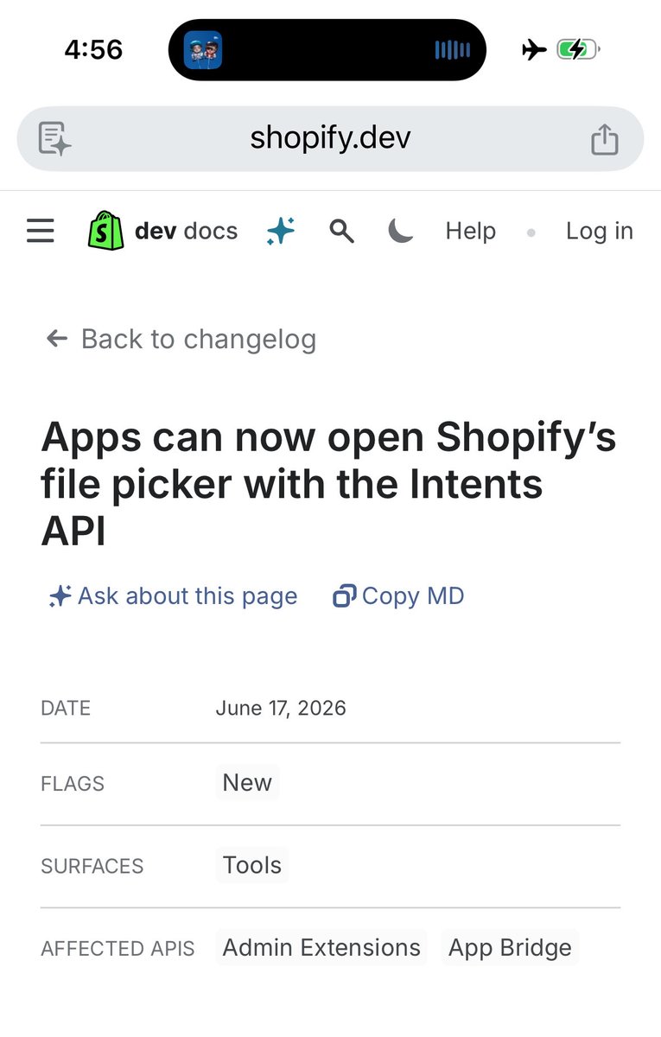Tap the June 17, 2026 date text
Viewport: 661px width, 1037px height.
coord(281,709)
